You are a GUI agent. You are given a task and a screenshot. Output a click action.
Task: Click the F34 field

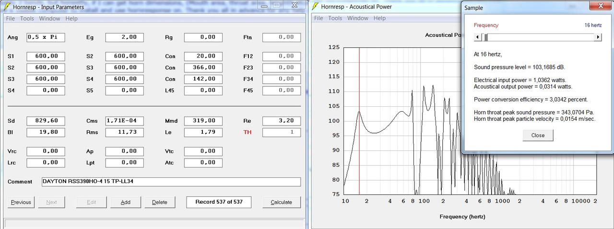(282, 79)
